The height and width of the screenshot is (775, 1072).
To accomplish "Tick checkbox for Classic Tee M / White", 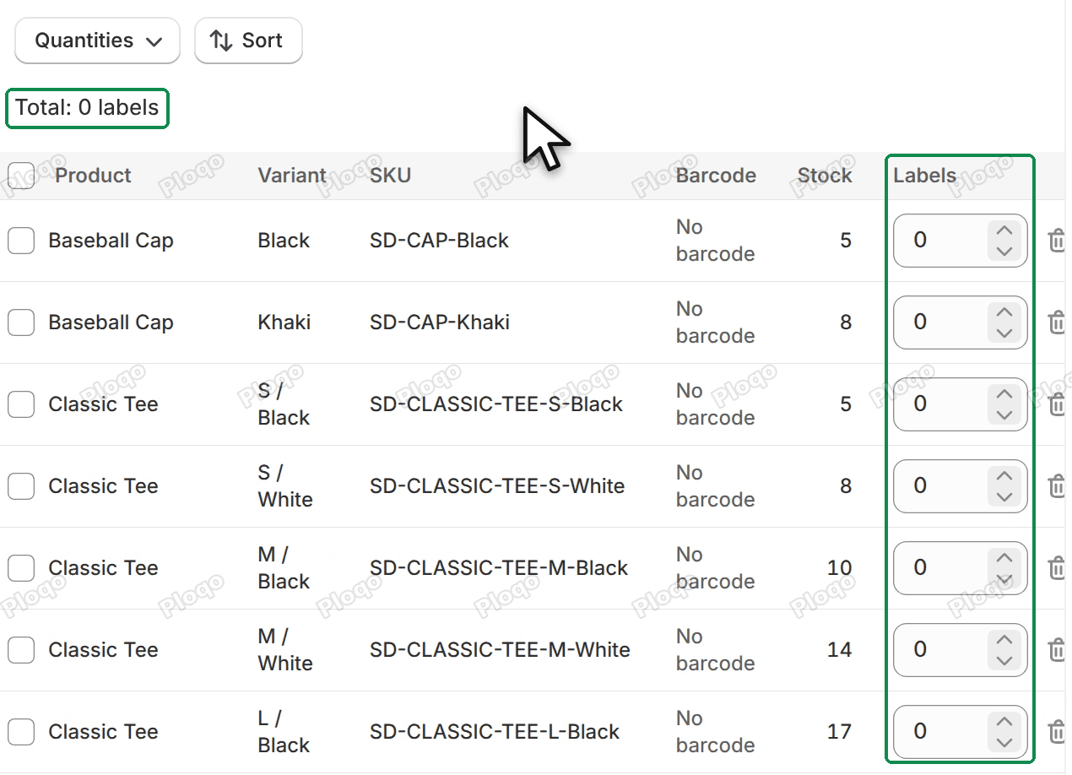I will [x=21, y=650].
